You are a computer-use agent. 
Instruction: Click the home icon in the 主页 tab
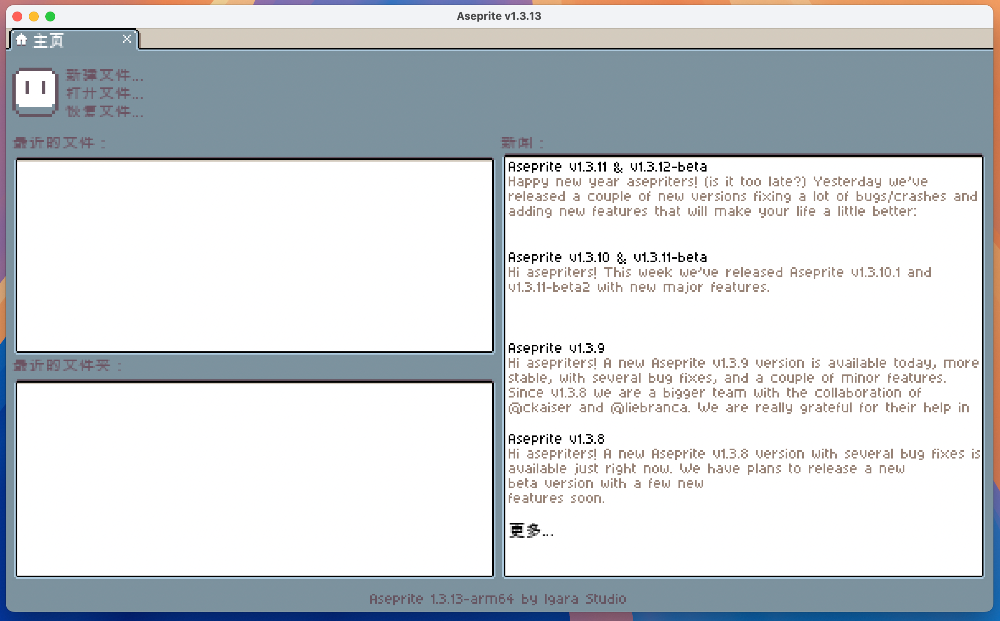tap(21, 40)
